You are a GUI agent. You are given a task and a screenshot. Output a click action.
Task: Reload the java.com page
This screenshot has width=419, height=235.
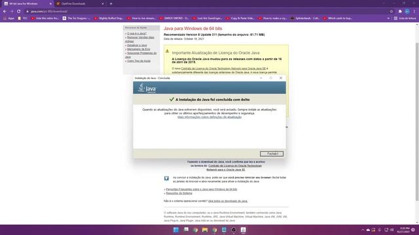pos(19,12)
